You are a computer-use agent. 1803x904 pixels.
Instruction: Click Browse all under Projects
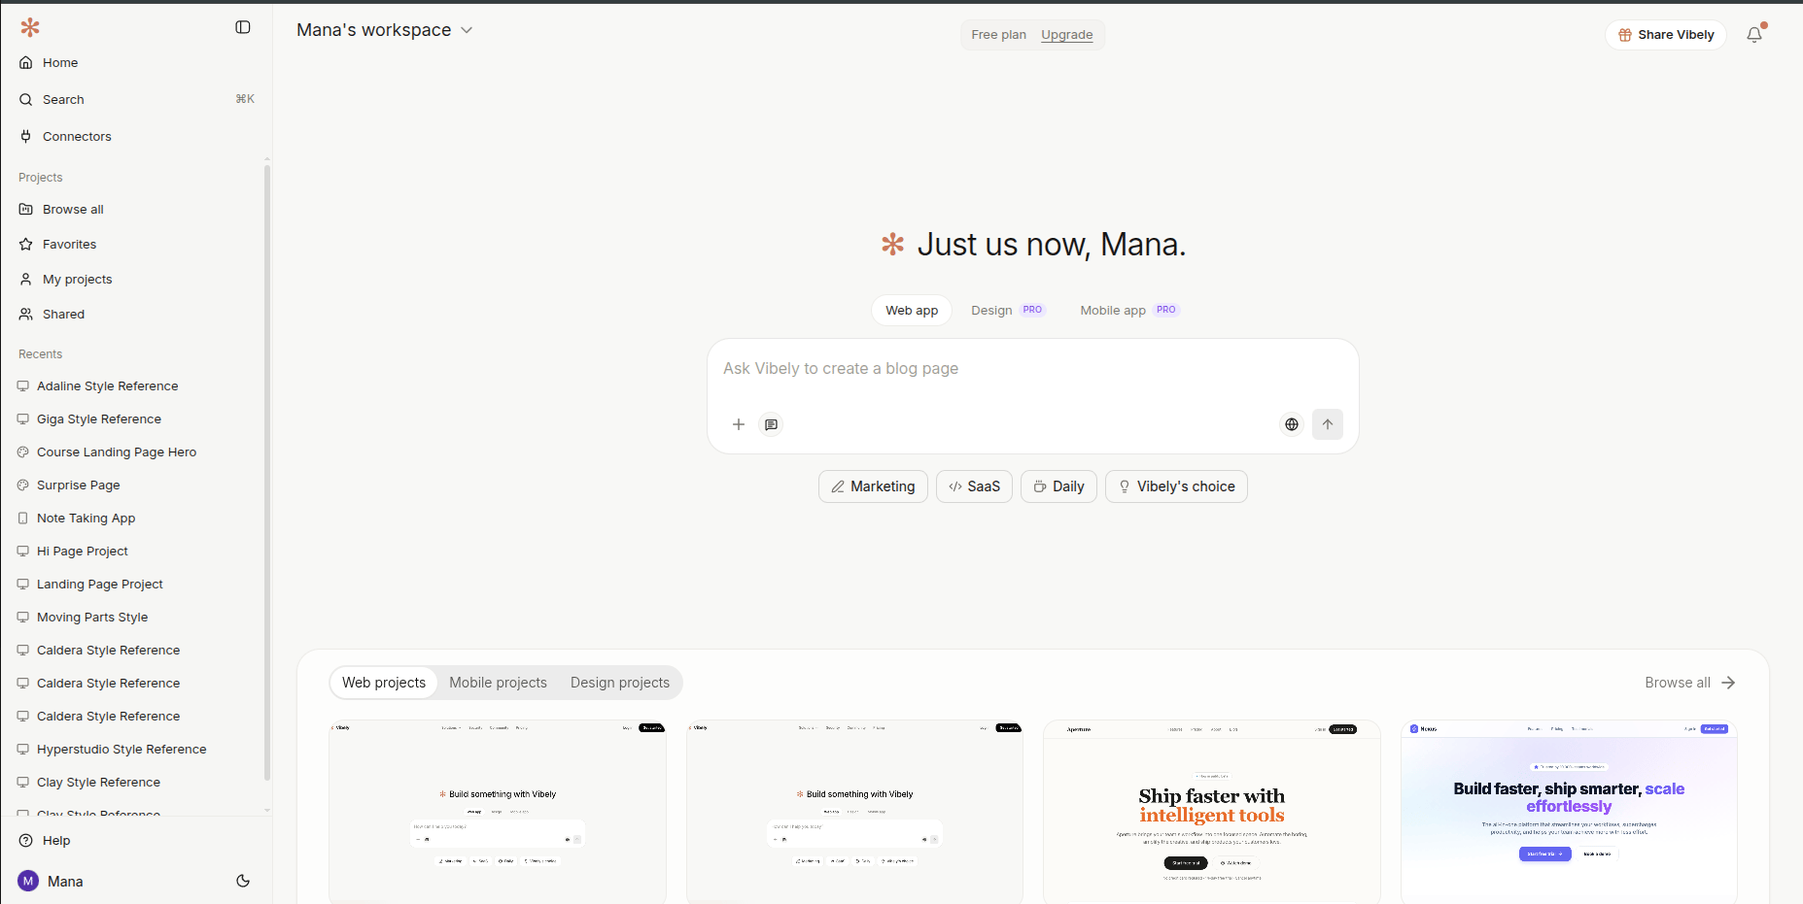point(136,209)
